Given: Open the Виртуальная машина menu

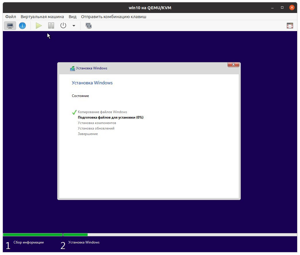Looking at the screenshot, I should pyautogui.click(x=42, y=17).
